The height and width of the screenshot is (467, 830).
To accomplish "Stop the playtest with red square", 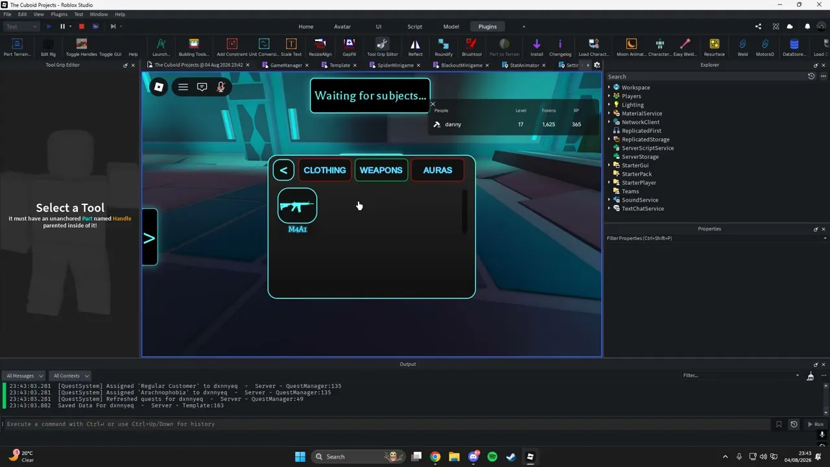I will 82,27.
